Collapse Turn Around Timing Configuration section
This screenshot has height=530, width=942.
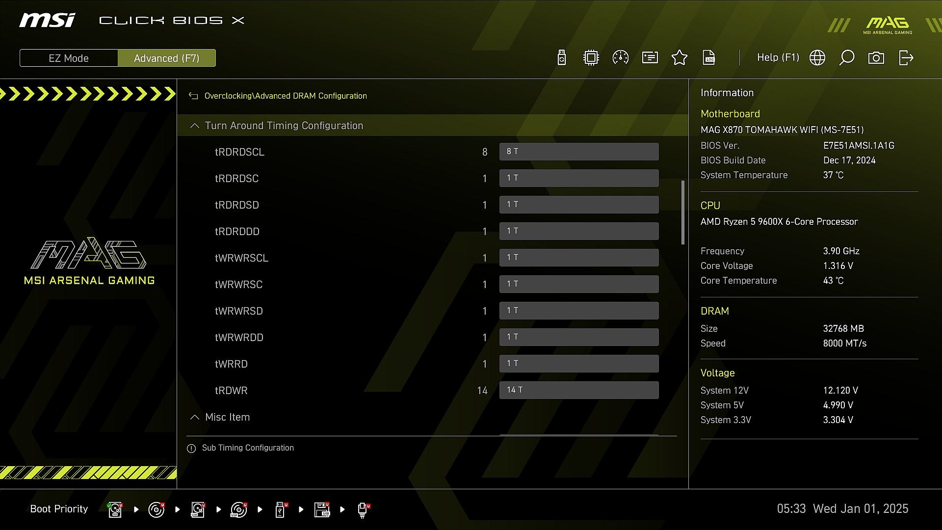195,126
